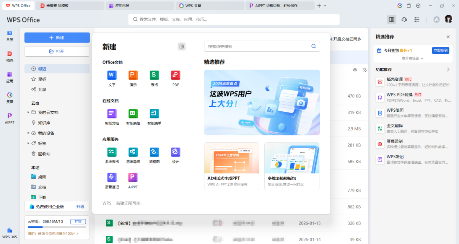The width and height of the screenshot is (459, 244).
Task: Create a new 文字 Word document
Action: (x=112, y=75)
